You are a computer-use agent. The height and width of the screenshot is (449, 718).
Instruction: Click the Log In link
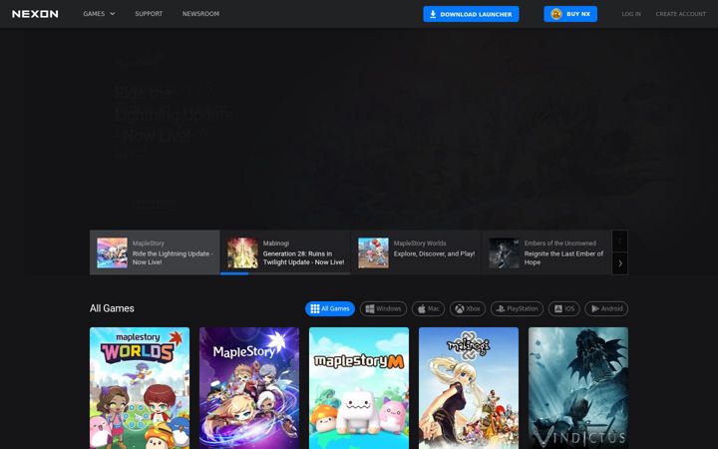(x=631, y=14)
